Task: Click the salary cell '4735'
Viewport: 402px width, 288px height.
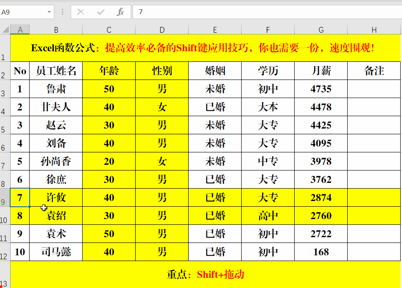Action: (x=321, y=89)
